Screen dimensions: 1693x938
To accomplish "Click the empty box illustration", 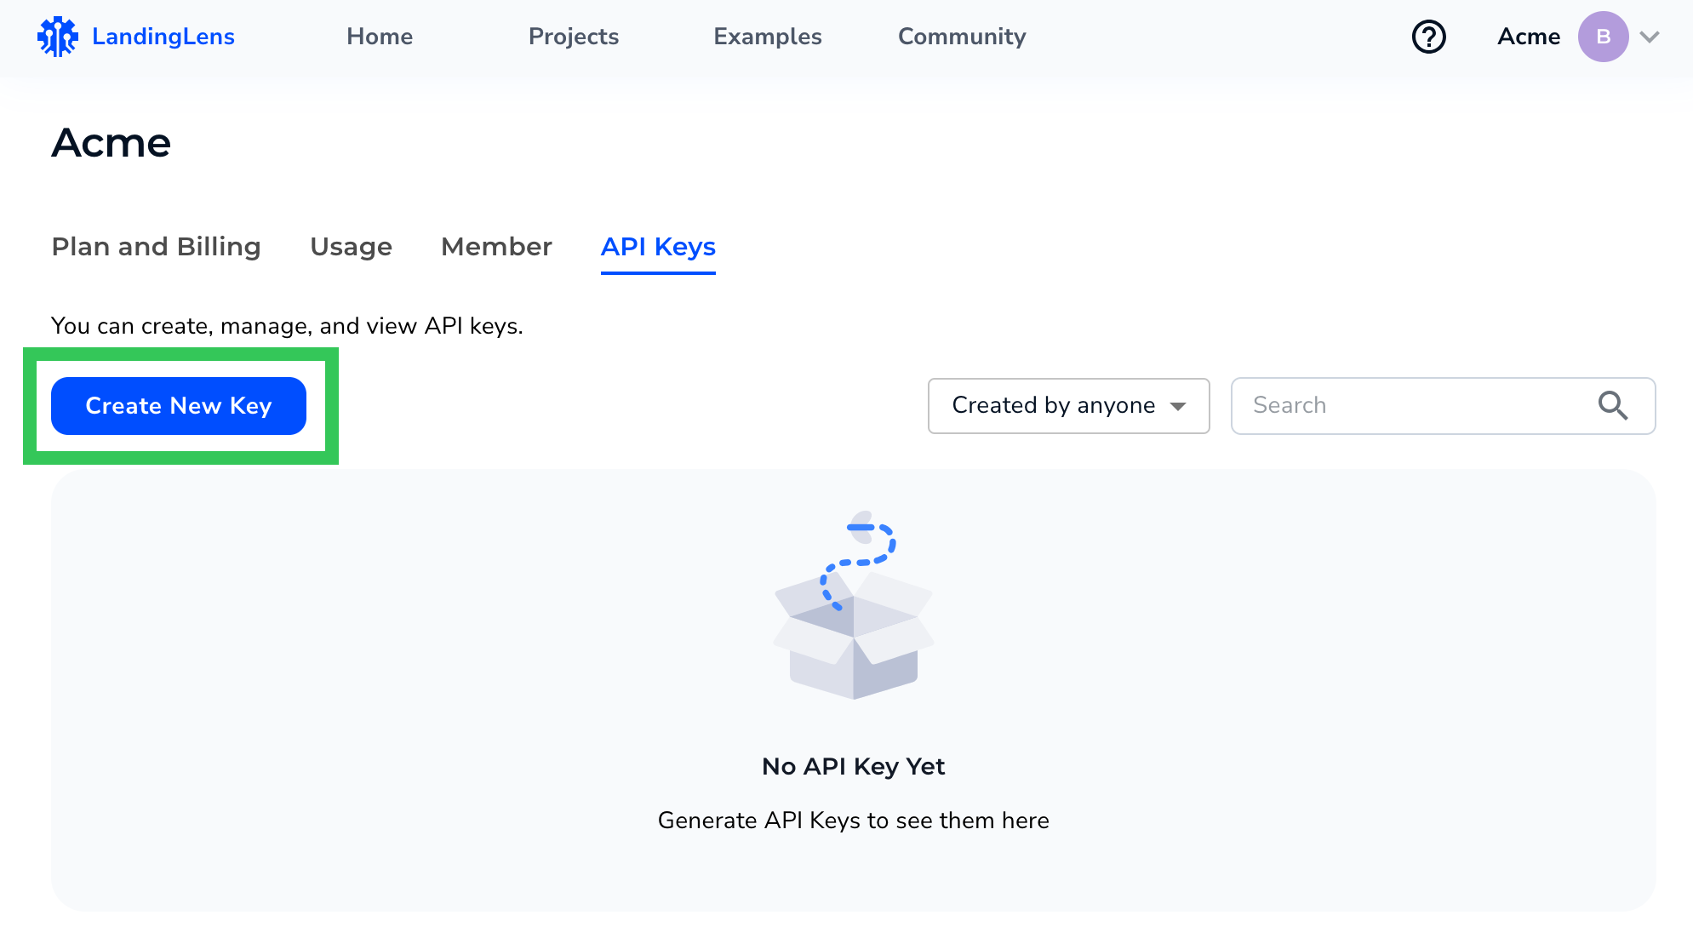I will [x=853, y=606].
